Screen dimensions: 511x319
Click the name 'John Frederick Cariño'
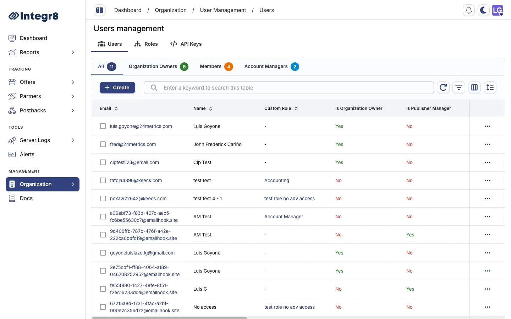(218, 144)
